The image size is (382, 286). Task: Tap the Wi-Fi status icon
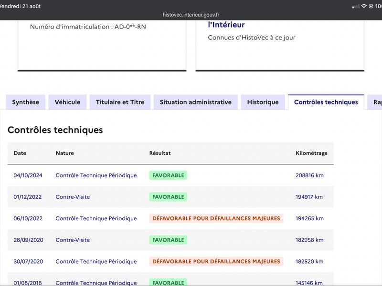pyautogui.click(x=364, y=6)
